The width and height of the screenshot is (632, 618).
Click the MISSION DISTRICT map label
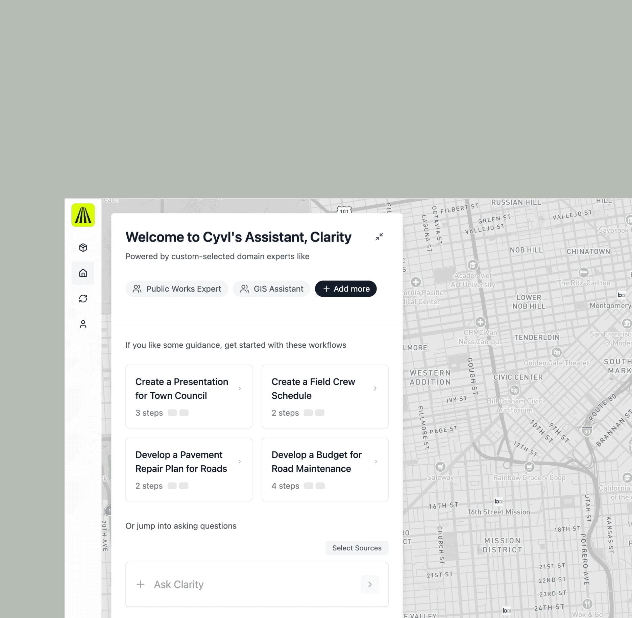pos(502,545)
